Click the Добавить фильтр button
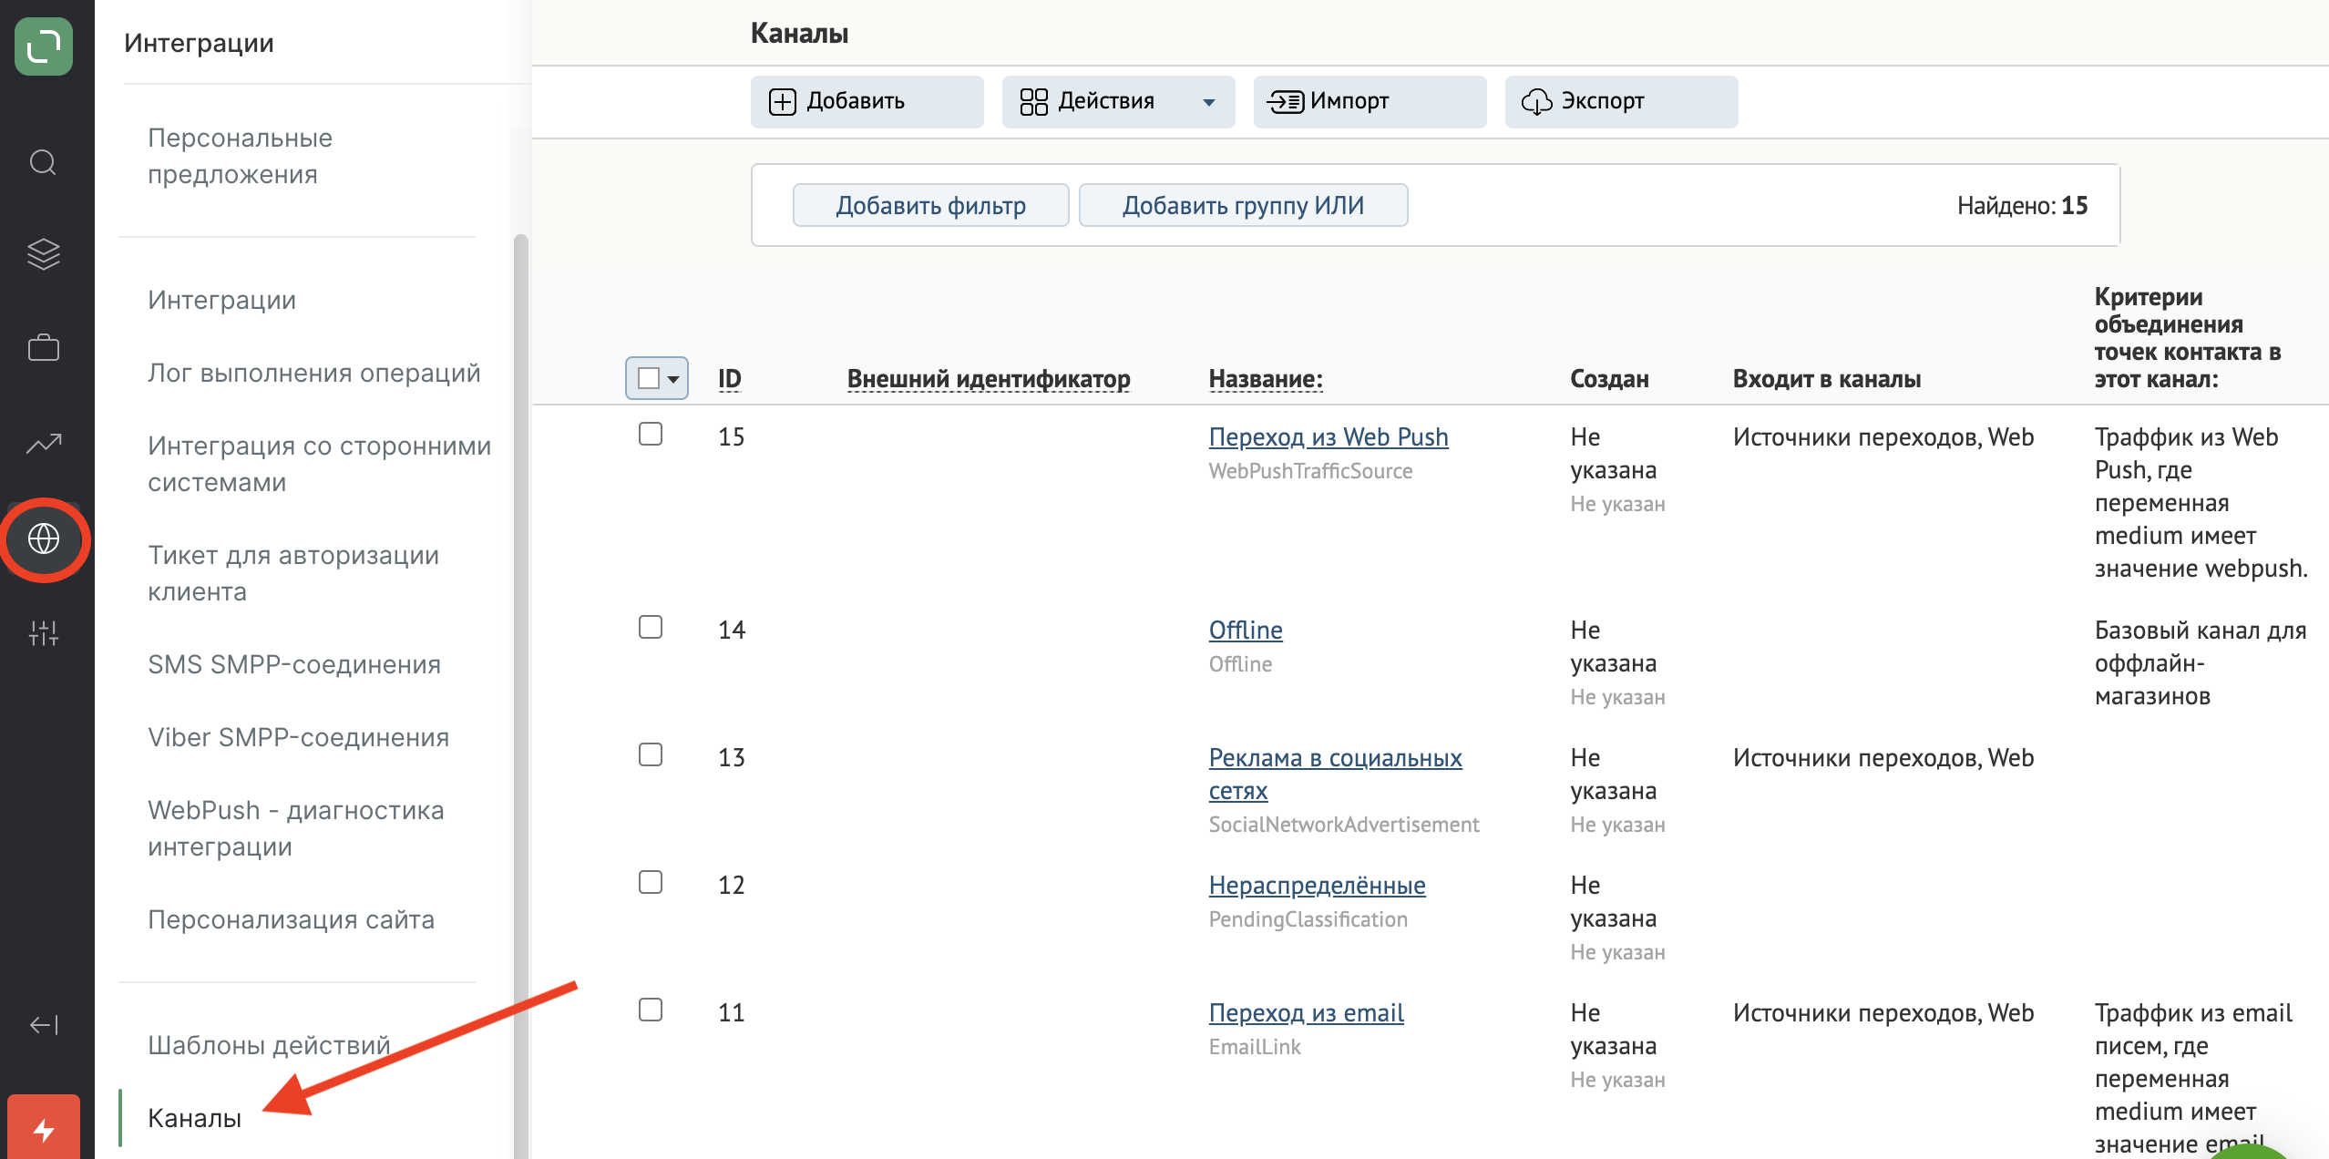Viewport: 2329px width, 1159px height. pos(930,205)
